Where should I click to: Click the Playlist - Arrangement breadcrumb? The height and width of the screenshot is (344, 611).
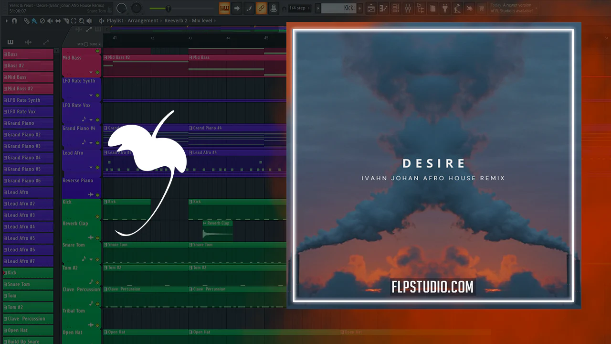point(132,21)
